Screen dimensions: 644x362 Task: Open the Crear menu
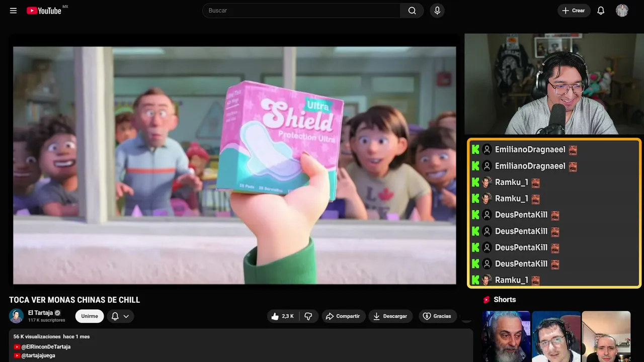[574, 11]
